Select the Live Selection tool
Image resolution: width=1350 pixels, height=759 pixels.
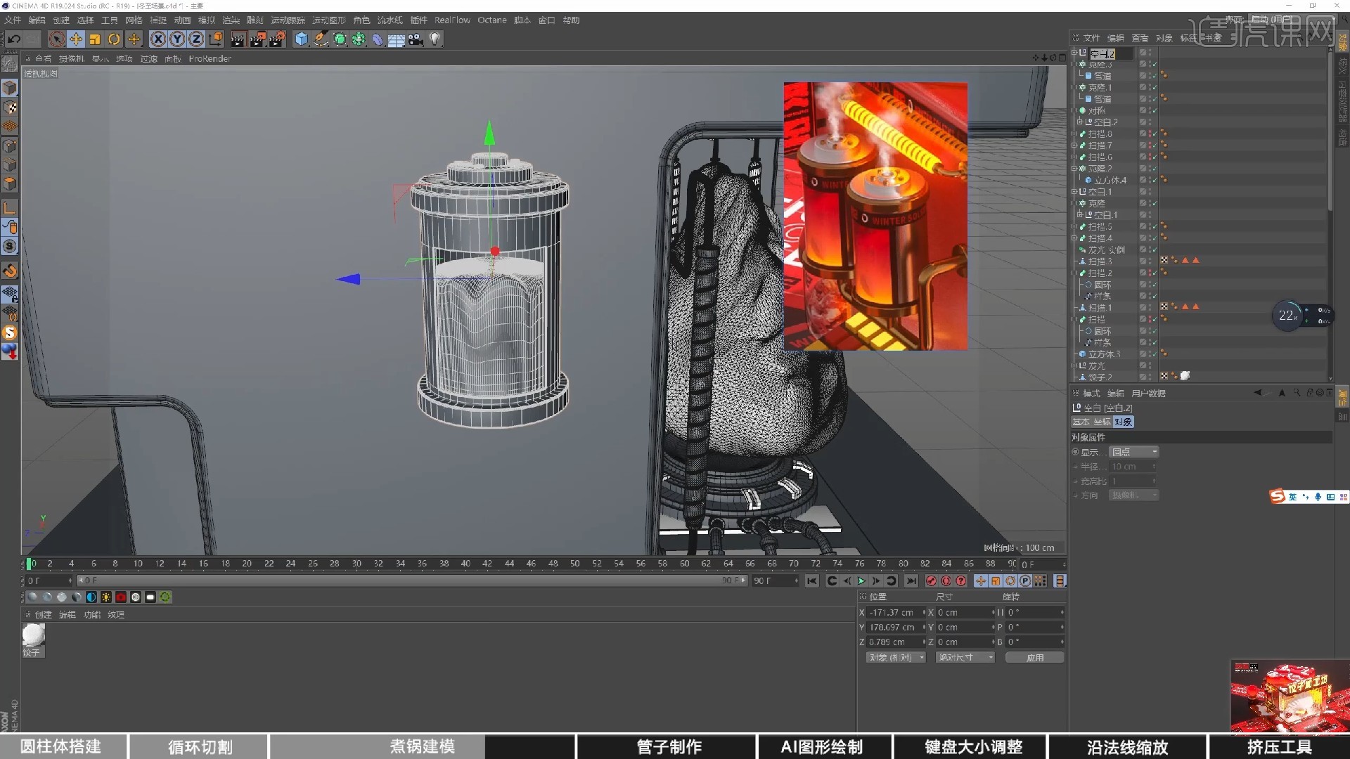(57, 39)
